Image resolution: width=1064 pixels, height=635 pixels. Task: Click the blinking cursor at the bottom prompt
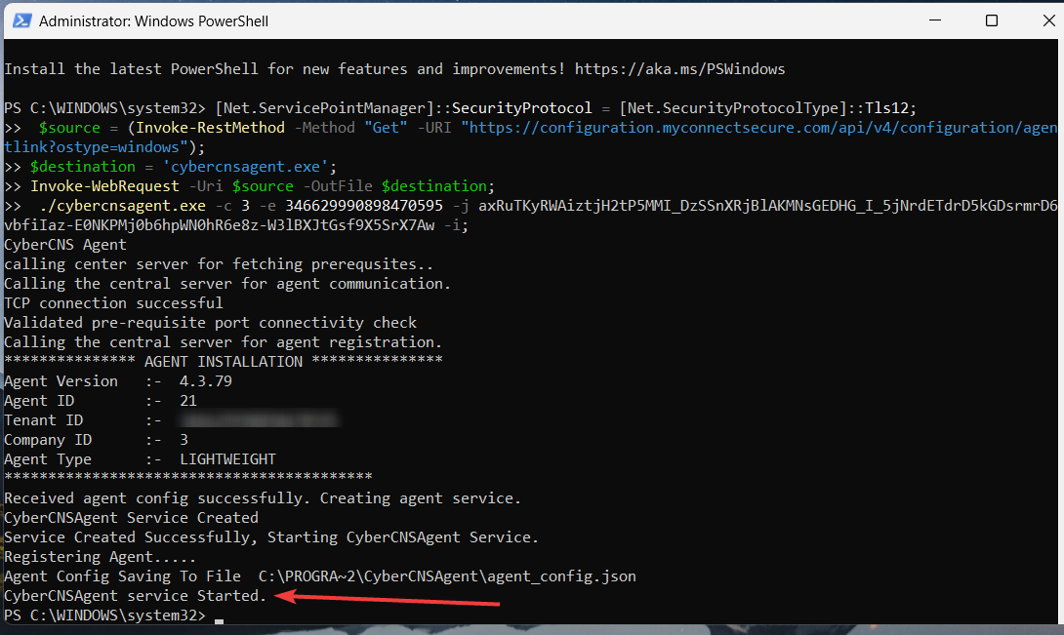pos(220,616)
